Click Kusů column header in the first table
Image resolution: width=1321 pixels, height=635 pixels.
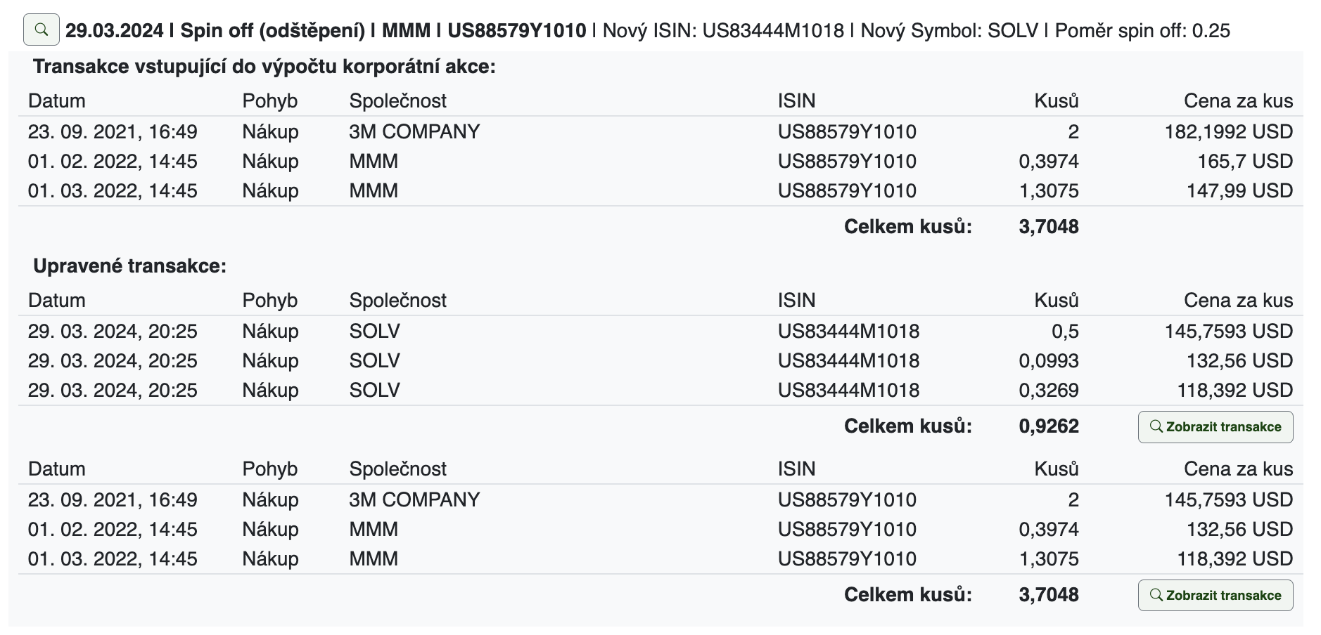[x=1056, y=101]
